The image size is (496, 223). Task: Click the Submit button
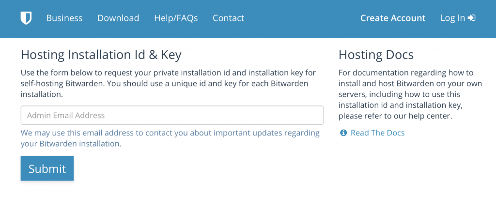[x=47, y=169]
